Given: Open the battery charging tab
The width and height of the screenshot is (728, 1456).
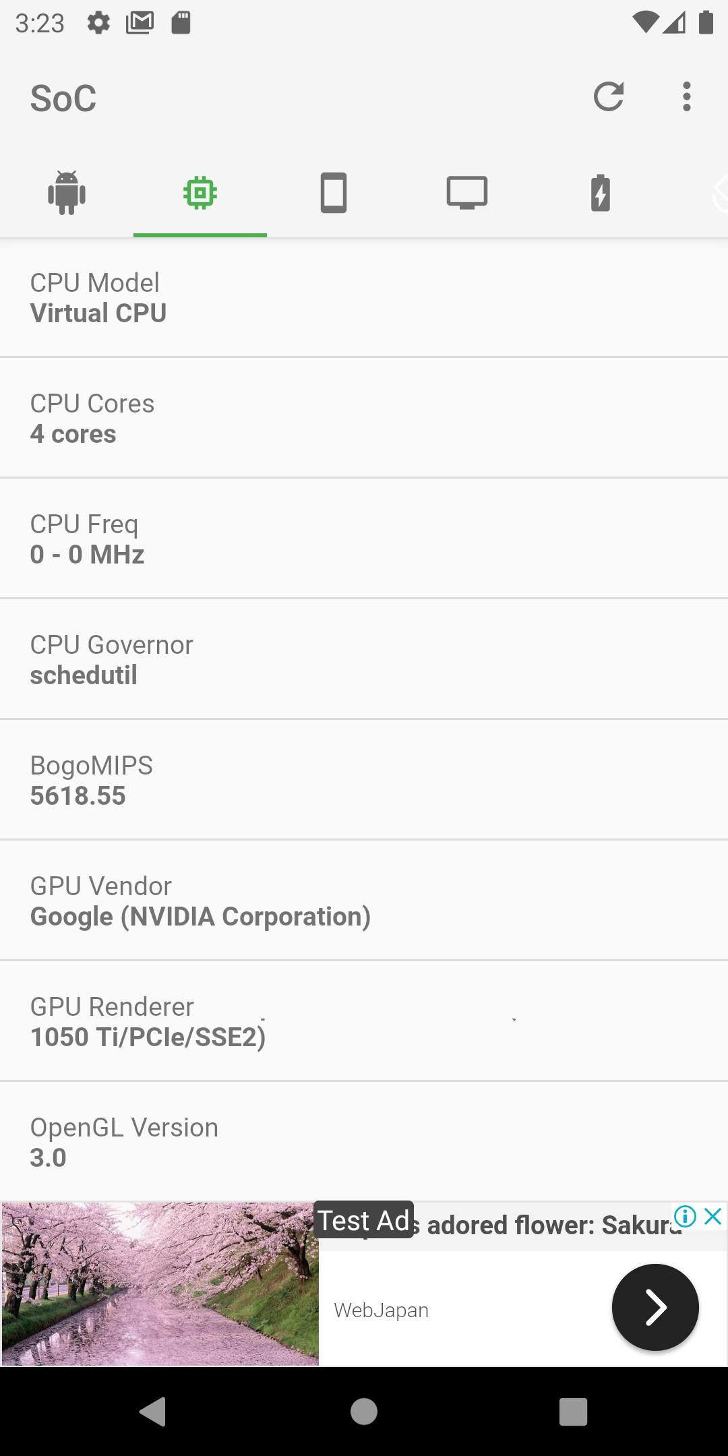Looking at the screenshot, I should pyautogui.click(x=601, y=193).
